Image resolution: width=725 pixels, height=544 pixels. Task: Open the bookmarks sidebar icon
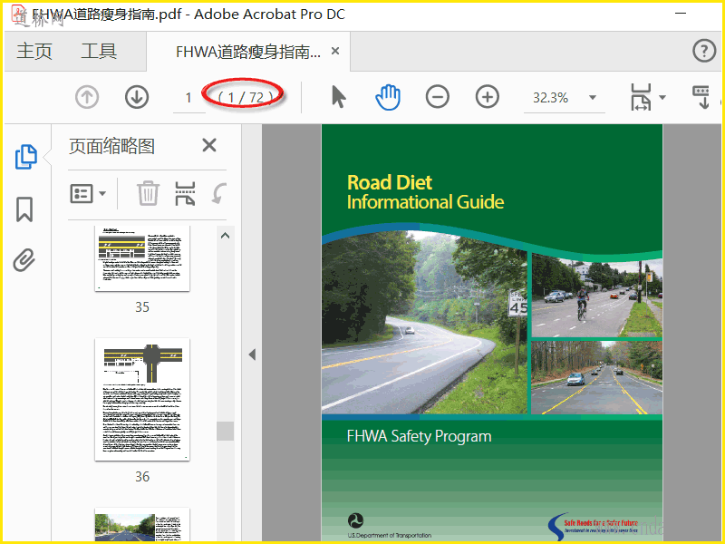(x=24, y=209)
